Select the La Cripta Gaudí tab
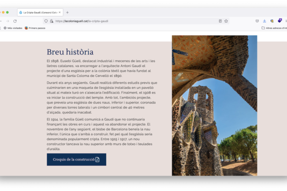287x191 pixels. point(39,12)
